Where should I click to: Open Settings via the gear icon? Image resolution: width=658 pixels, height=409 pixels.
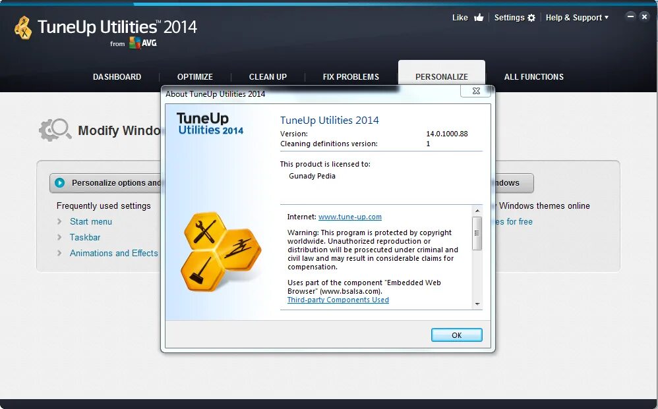pyautogui.click(x=531, y=18)
